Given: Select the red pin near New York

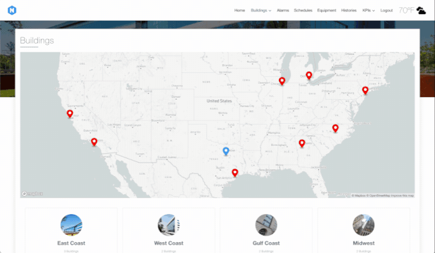Looking at the screenshot, I should 365,90.
